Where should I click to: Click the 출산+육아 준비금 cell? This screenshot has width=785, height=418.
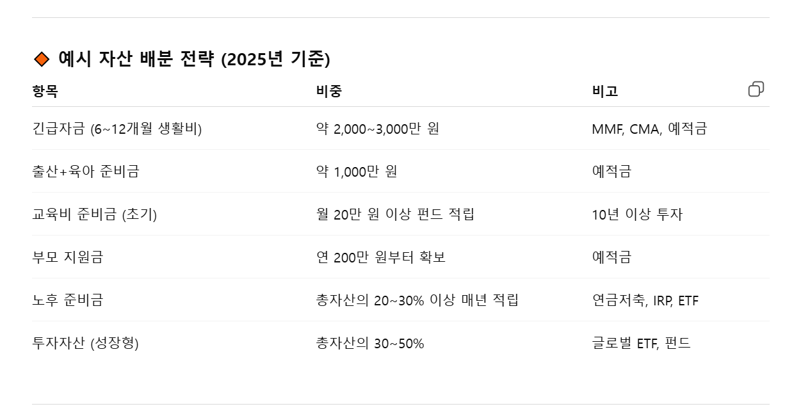[x=86, y=171]
